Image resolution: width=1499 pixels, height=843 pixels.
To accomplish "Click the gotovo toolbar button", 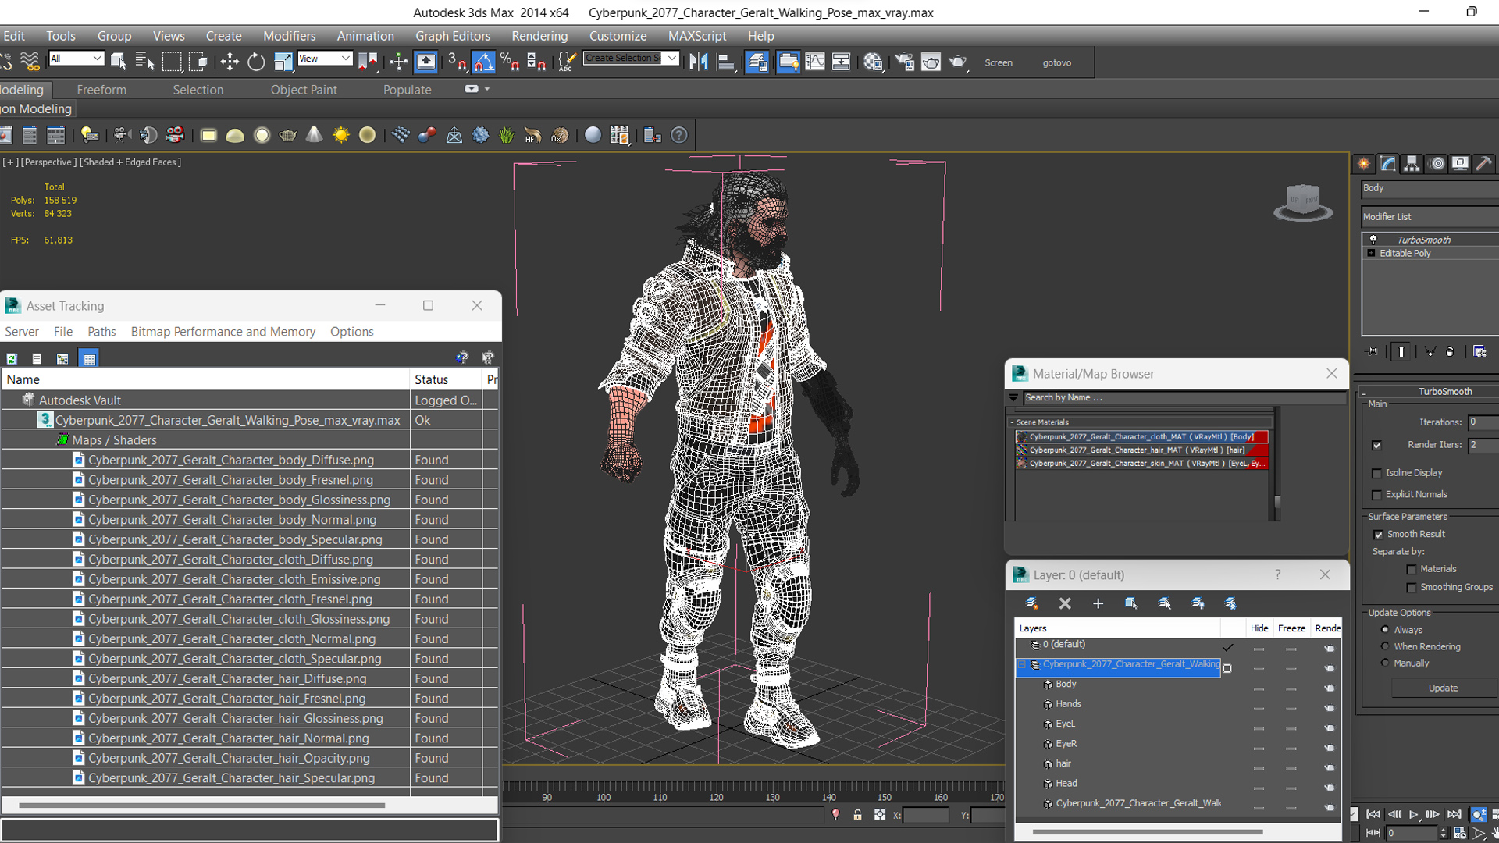I will [x=1057, y=63].
